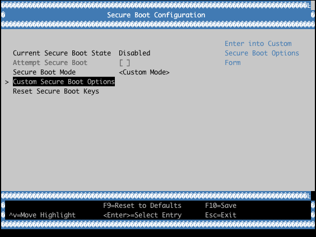Click ^v=Move Highlight hint
Viewport: 316px width, 237px height.
[x=43, y=215]
